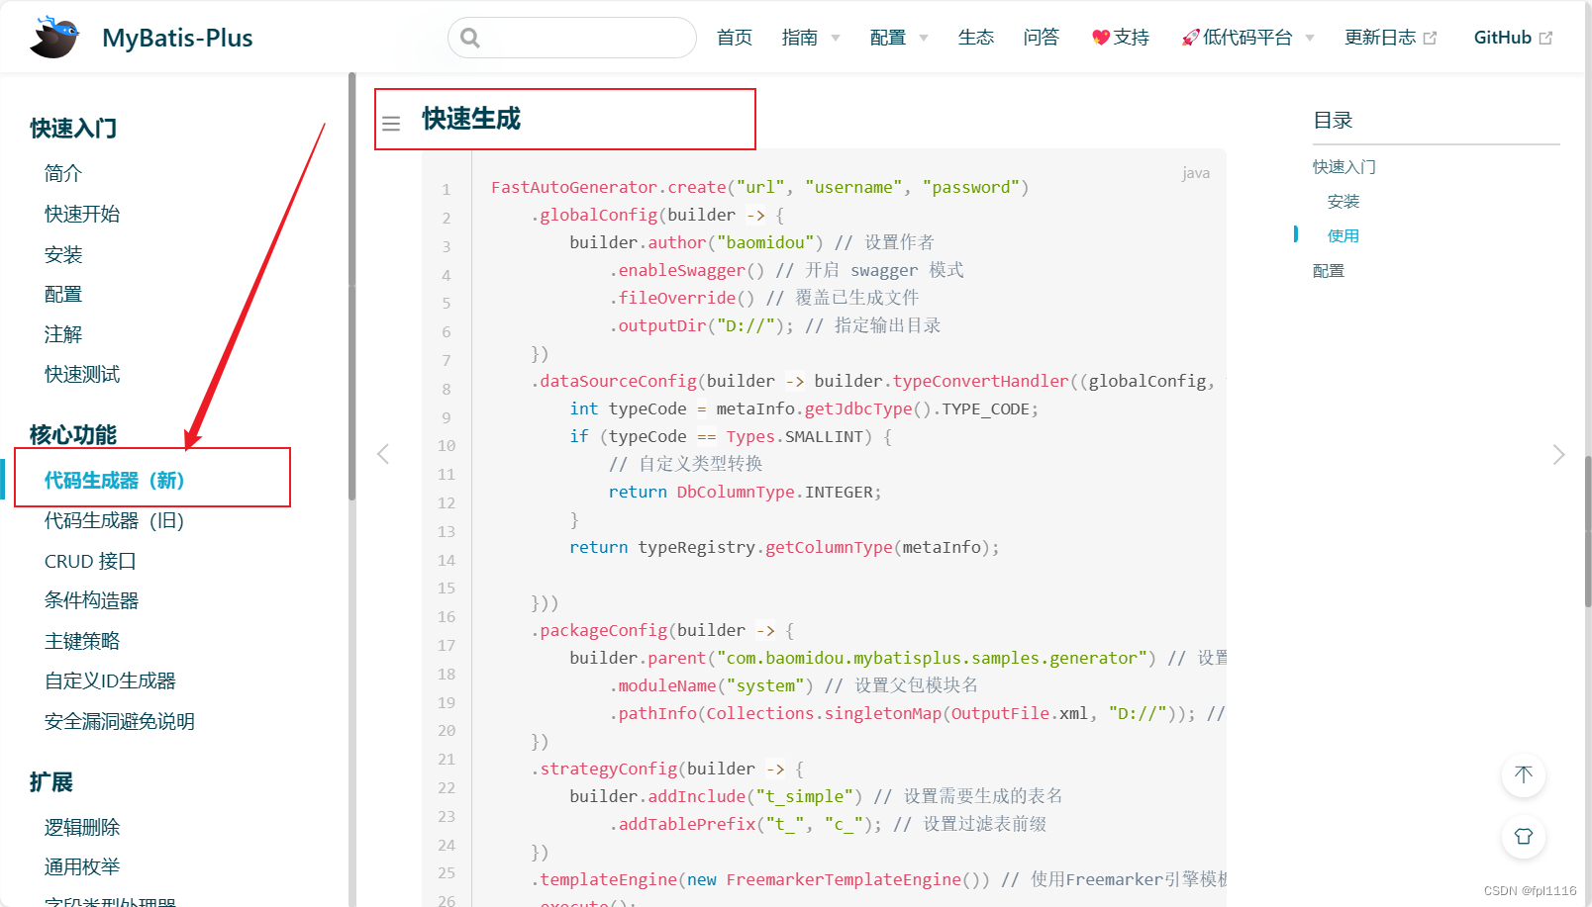
Task: Click the 快速生成 heading
Action: 471,119
